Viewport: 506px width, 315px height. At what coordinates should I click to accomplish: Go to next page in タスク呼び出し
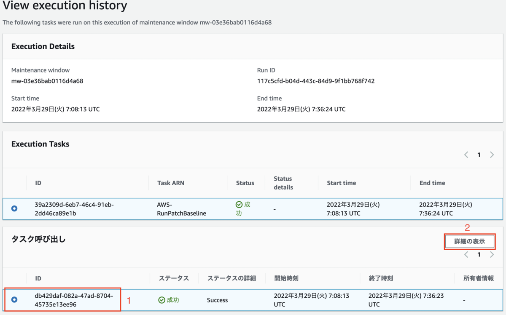click(492, 255)
